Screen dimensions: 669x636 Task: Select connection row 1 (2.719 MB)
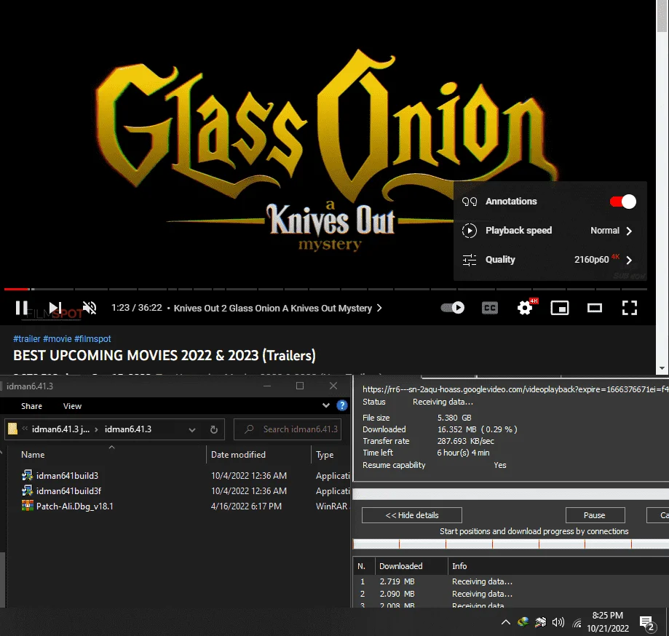(x=511, y=581)
